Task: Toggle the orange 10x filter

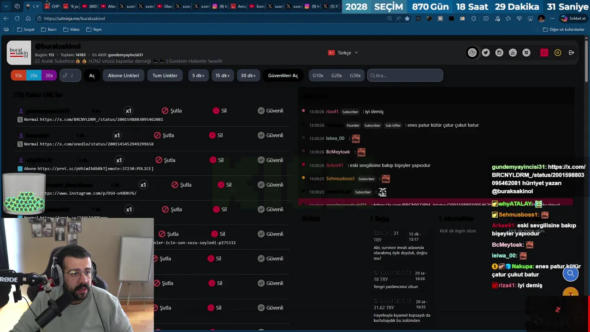Action: [x=18, y=76]
